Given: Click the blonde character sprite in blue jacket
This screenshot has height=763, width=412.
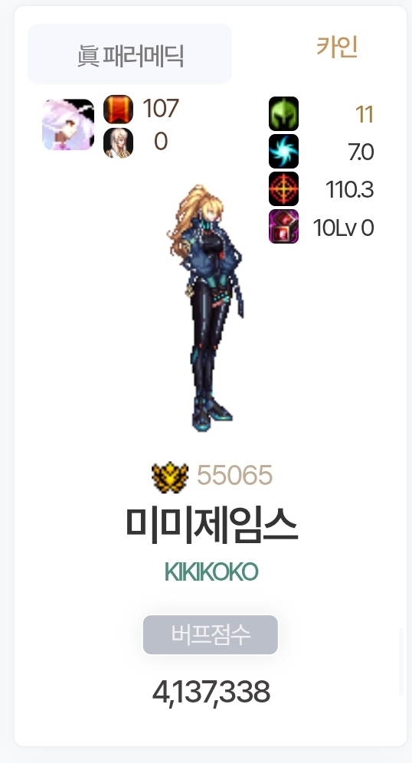Looking at the screenshot, I should click(204, 308).
